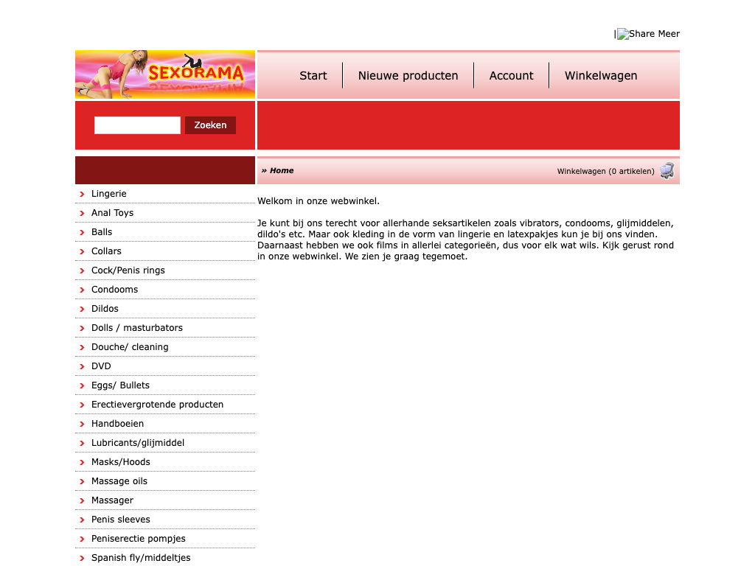Click the broken Share image icon
The width and height of the screenshot is (755, 566).
tap(622, 34)
